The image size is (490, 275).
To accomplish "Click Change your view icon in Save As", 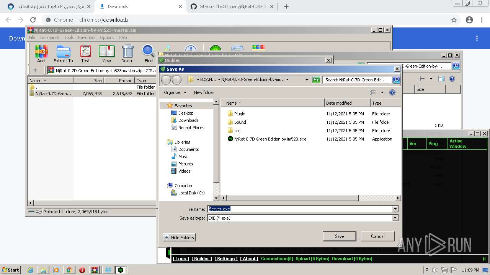I will tap(373, 92).
